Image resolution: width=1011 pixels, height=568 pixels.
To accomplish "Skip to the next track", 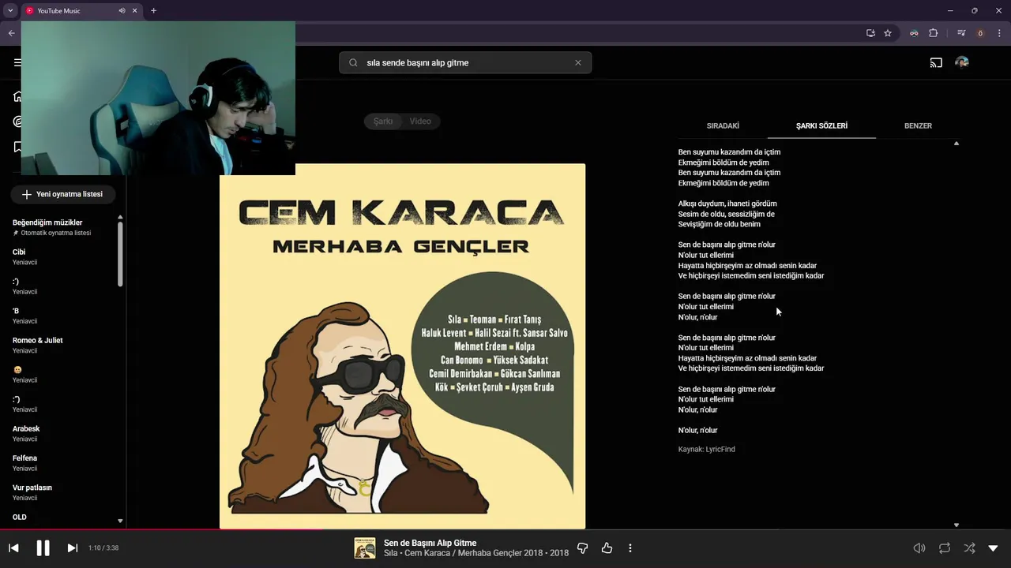I will 72,547.
